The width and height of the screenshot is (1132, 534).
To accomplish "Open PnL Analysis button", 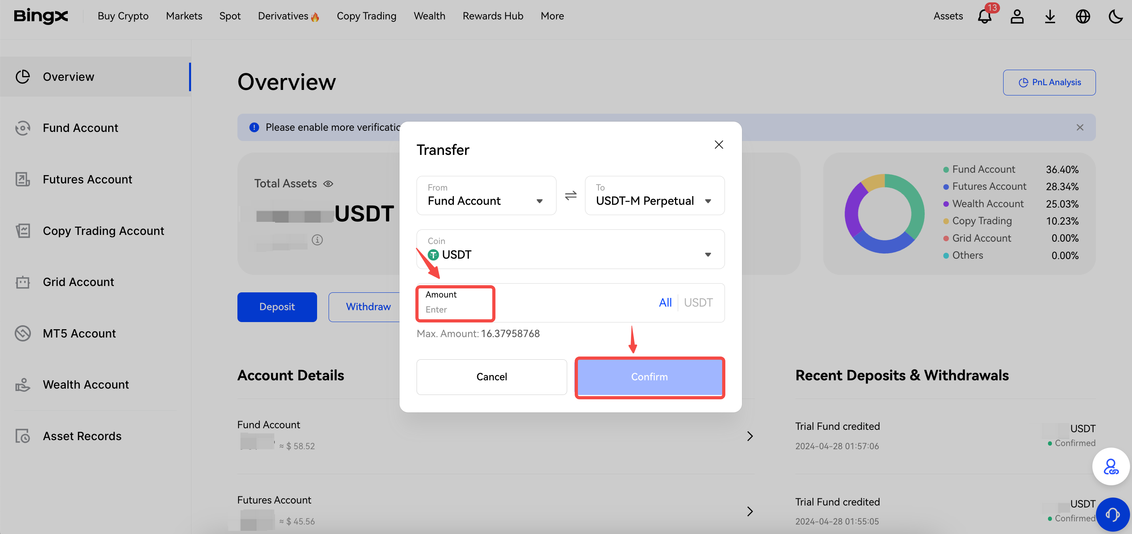I will pyautogui.click(x=1049, y=82).
